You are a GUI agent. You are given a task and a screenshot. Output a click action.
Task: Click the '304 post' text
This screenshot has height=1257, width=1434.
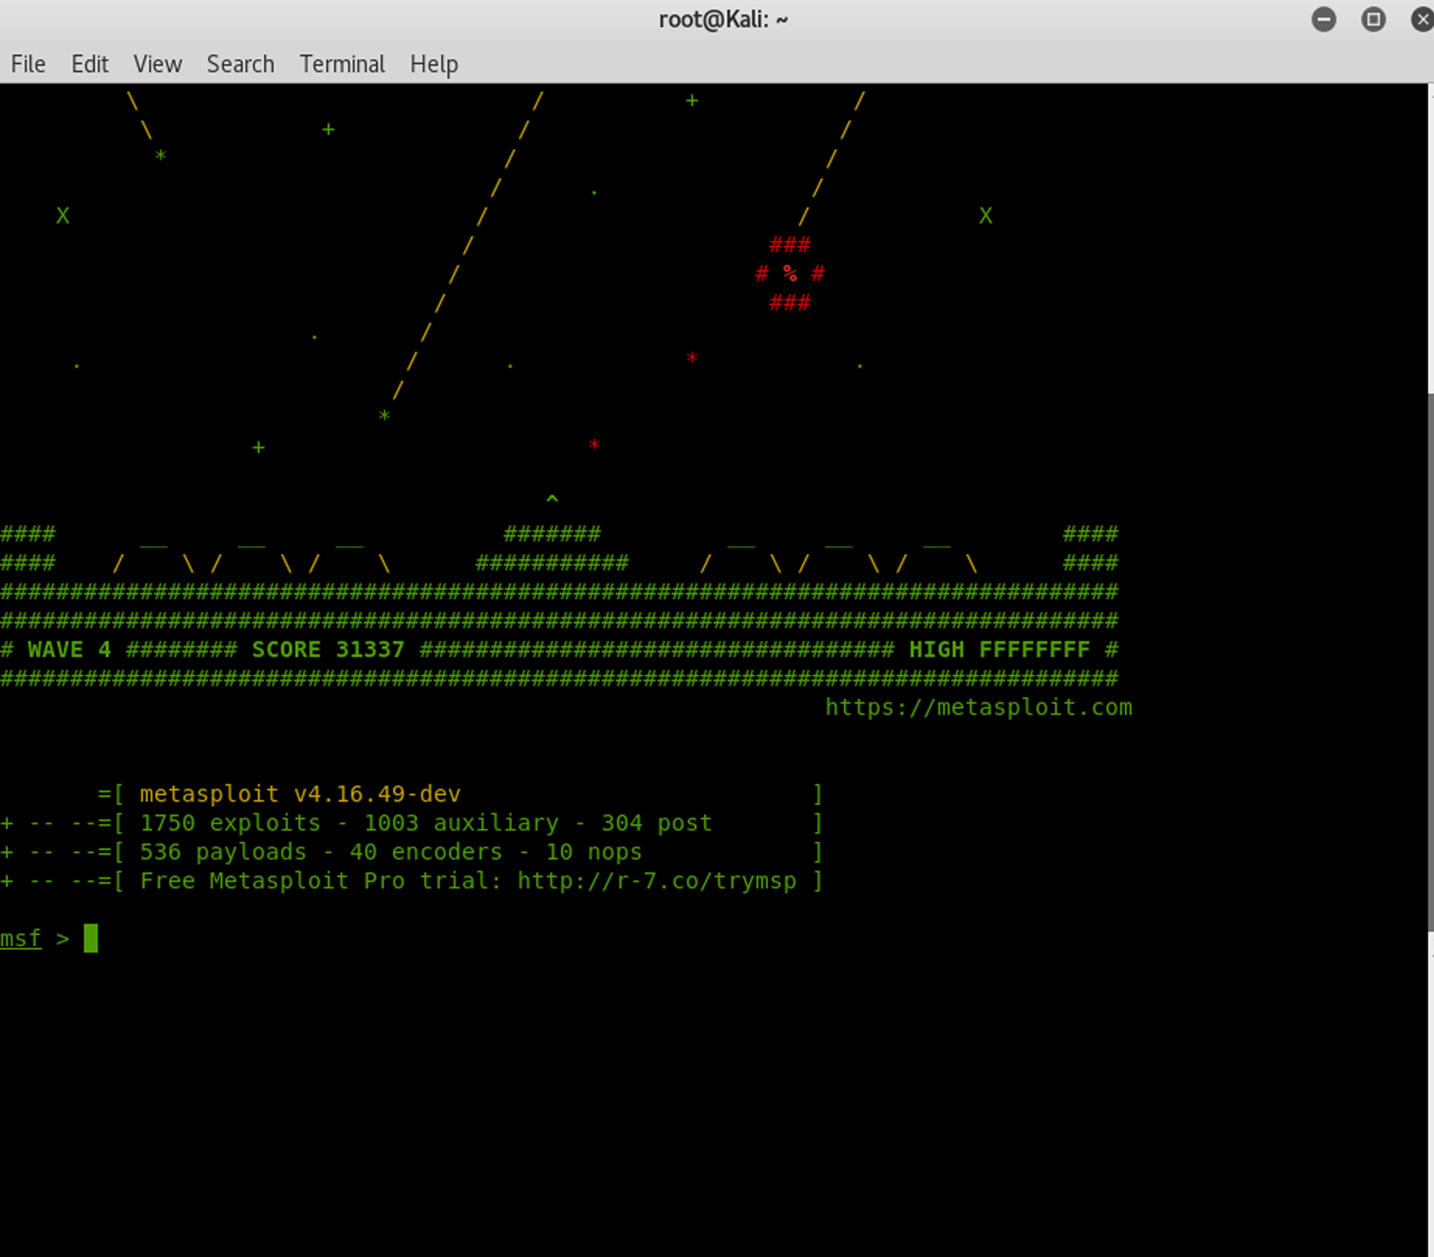[657, 823]
